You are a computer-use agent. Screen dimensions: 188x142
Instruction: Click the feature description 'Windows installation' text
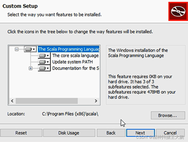click(x=138, y=53)
